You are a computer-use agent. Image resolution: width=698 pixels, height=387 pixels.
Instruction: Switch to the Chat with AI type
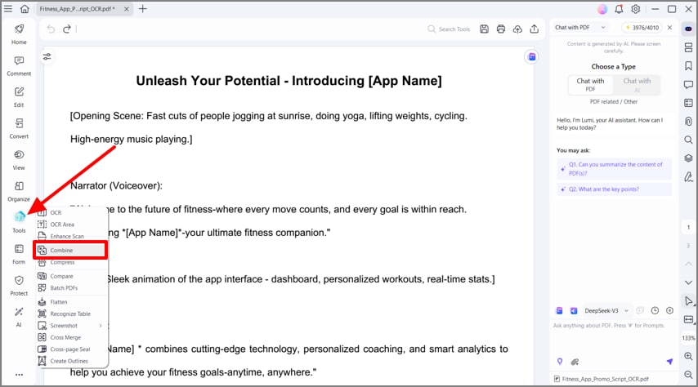click(x=637, y=85)
